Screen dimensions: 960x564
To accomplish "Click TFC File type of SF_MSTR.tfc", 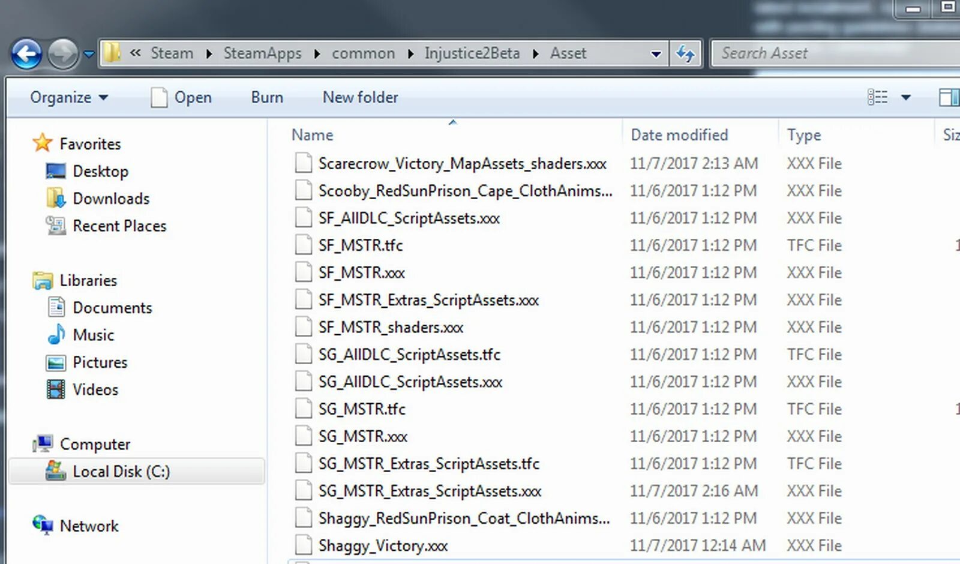I will coord(814,245).
